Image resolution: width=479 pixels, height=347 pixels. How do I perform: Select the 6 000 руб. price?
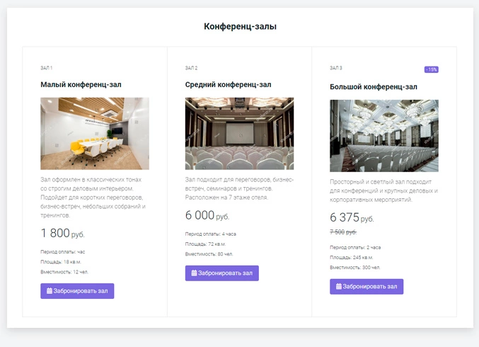pos(207,215)
